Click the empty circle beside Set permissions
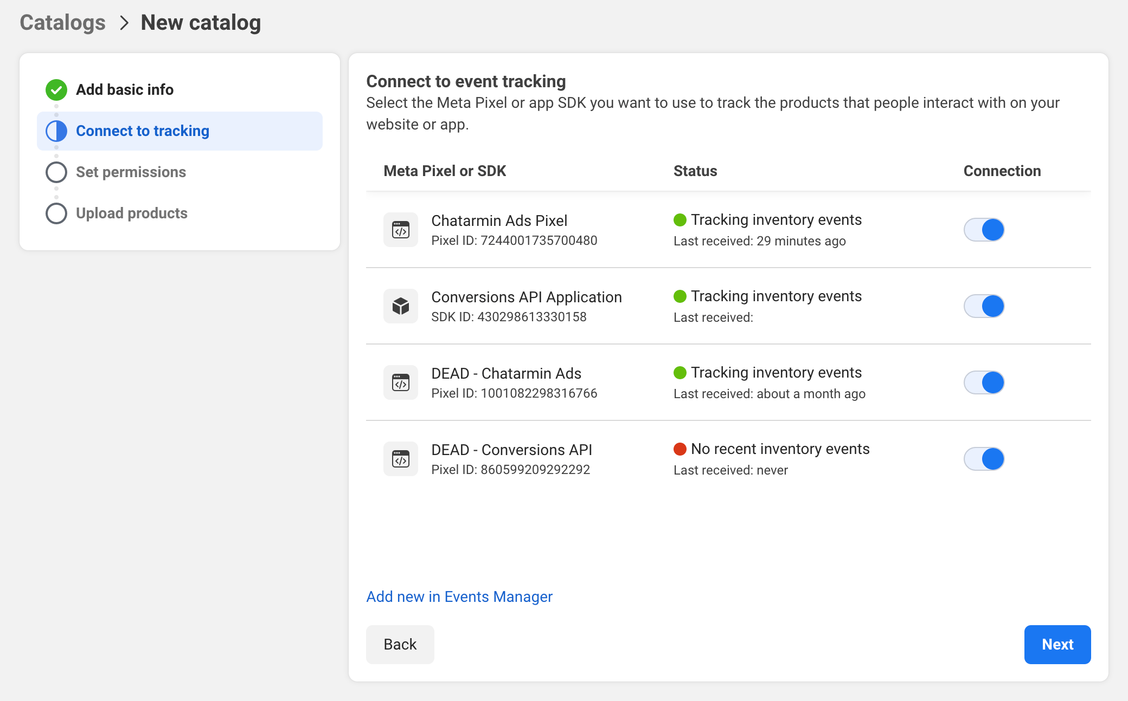Viewport: 1128px width, 701px height. click(x=56, y=172)
